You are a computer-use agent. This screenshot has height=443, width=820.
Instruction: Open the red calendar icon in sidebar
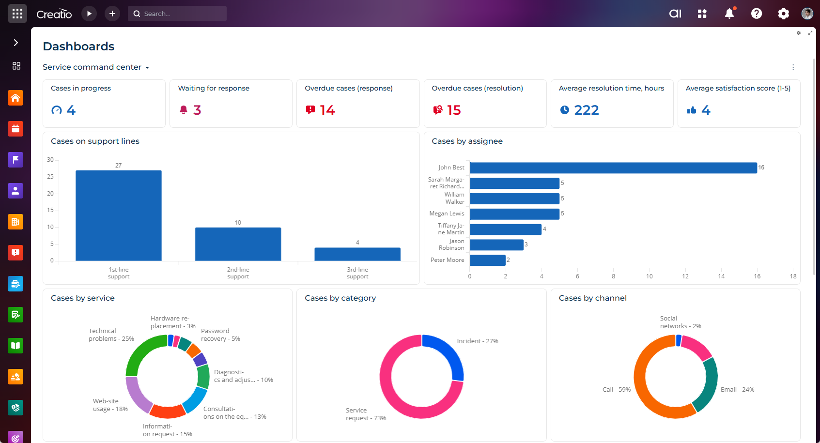pyautogui.click(x=15, y=129)
